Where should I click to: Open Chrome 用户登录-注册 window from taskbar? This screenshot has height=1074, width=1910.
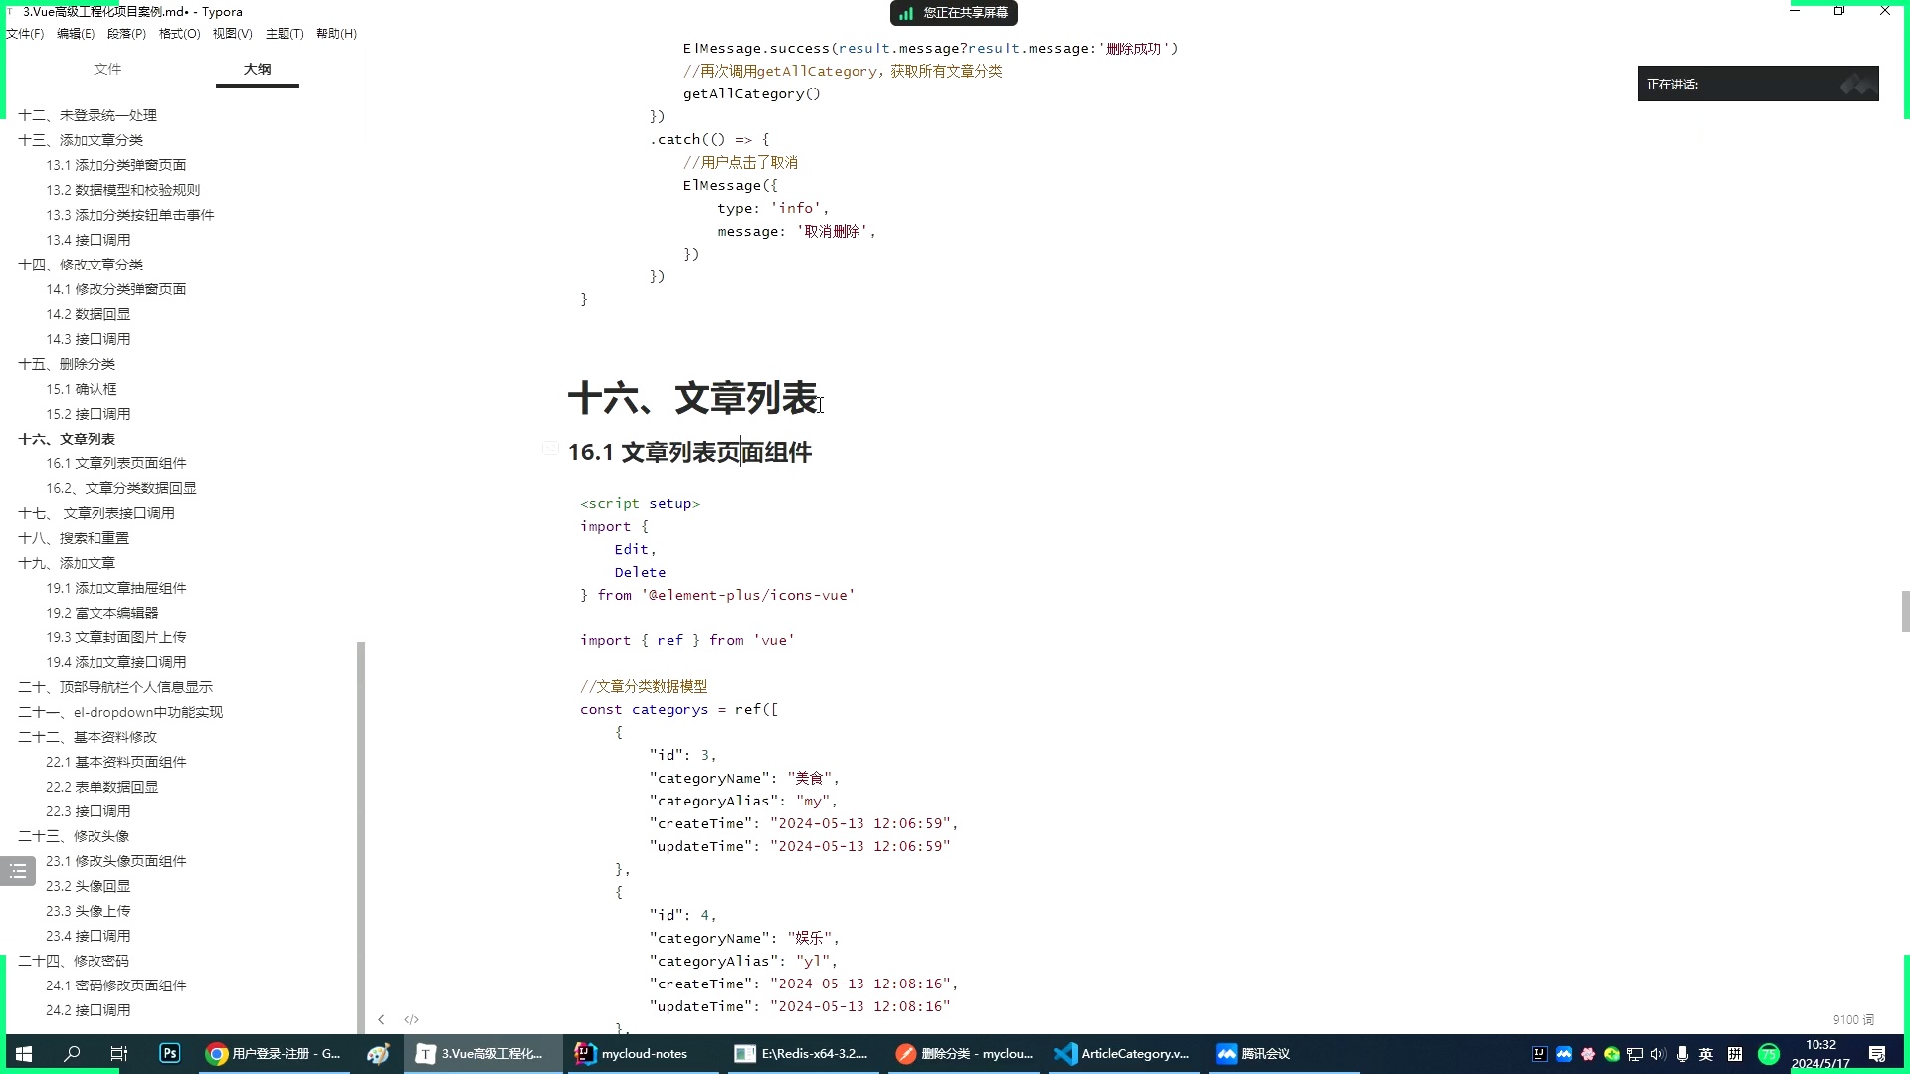tap(274, 1053)
